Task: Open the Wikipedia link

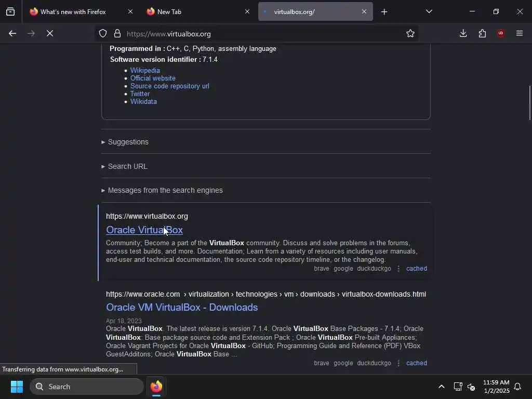Action: pyautogui.click(x=145, y=70)
